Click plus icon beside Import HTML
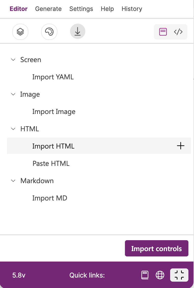Viewport: 194px width, 288px height. pos(181,146)
